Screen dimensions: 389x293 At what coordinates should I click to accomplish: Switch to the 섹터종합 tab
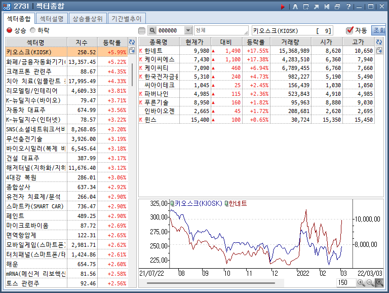click(x=19, y=19)
